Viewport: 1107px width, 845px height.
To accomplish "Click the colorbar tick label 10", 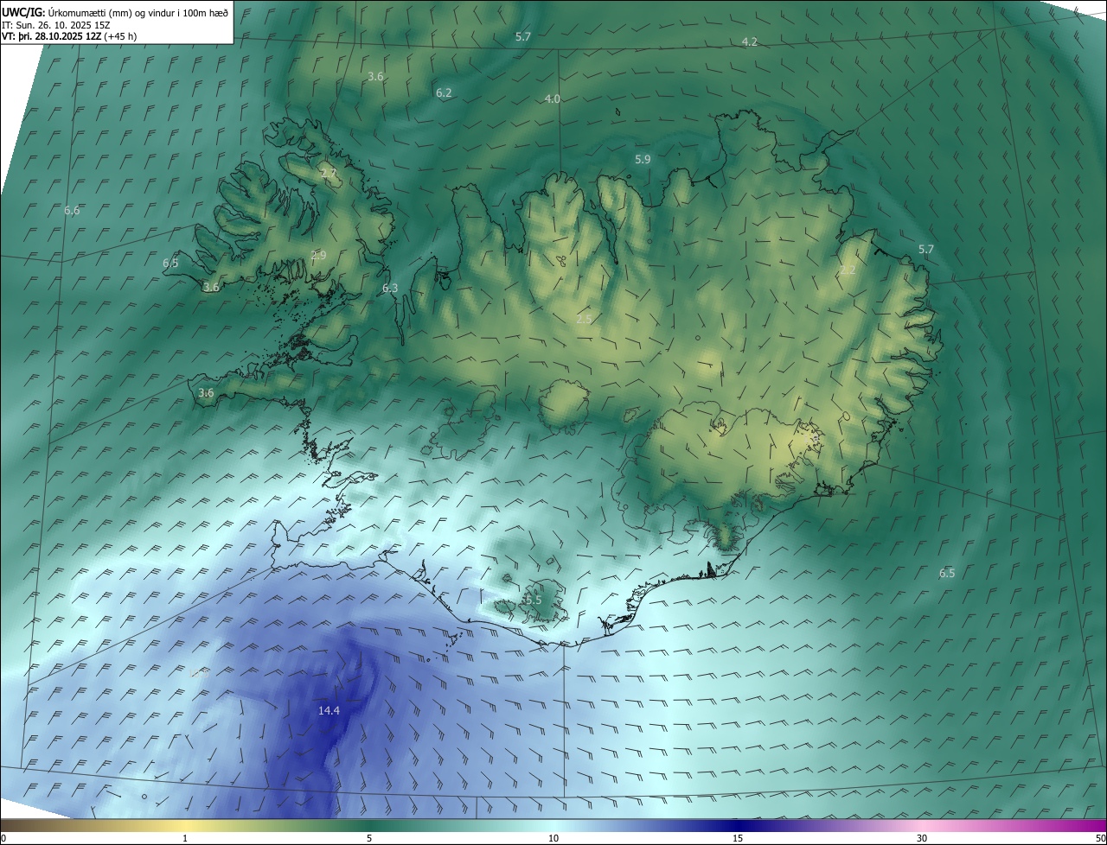I will pos(553,838).
